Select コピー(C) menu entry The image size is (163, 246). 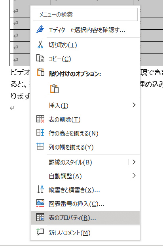point(85,59)
